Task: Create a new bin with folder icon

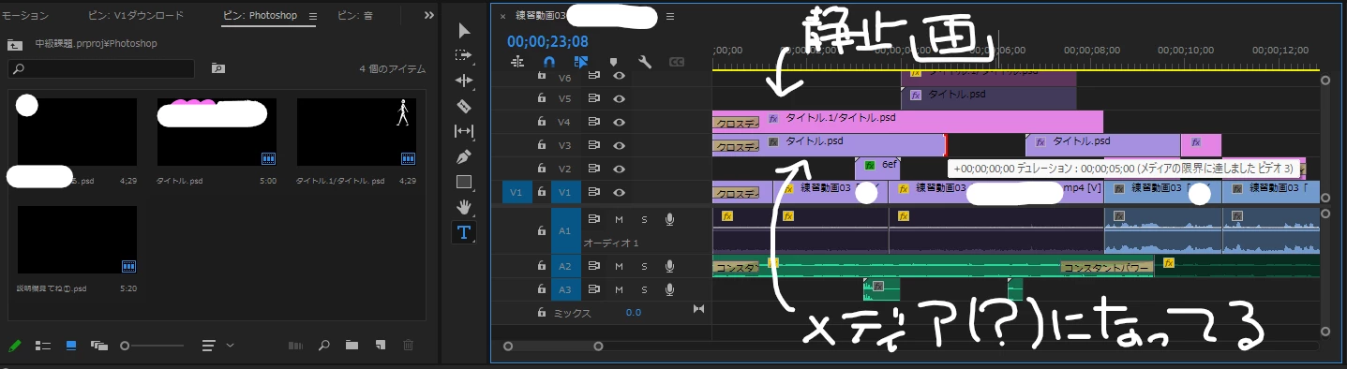Action: [352, 346]
